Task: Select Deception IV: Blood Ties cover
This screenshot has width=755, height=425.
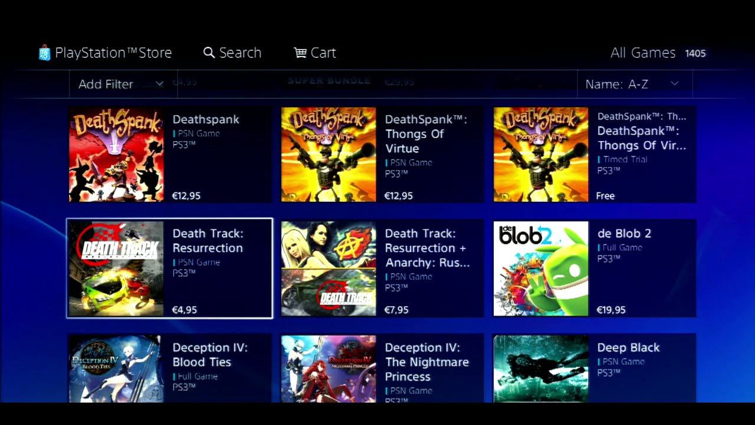Action: [x=116, y=369]
